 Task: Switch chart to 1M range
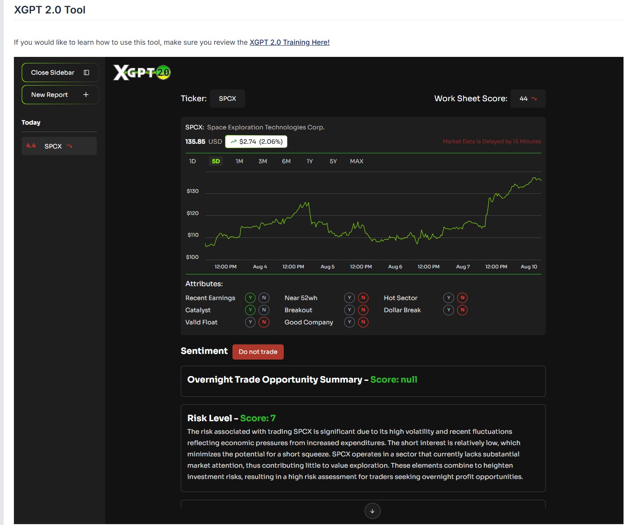click(x=239, y=161)
